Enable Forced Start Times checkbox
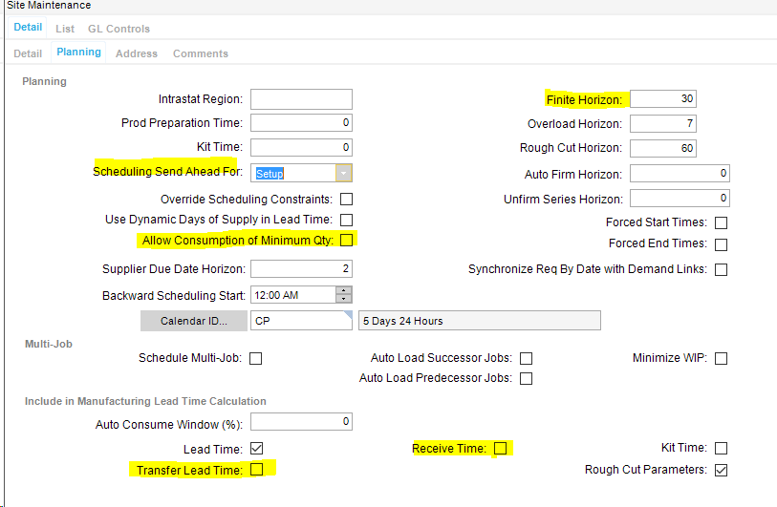This screenshot has height=507, width=777. click(x=721, y=222)
